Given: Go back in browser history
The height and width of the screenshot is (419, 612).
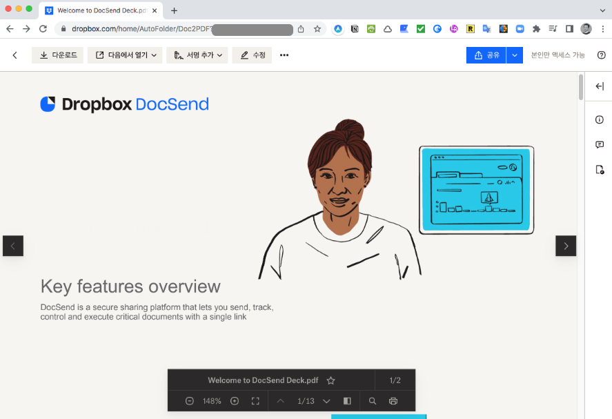Looking at the screenshot, I should pyautogui.click(x=10, y=28).
